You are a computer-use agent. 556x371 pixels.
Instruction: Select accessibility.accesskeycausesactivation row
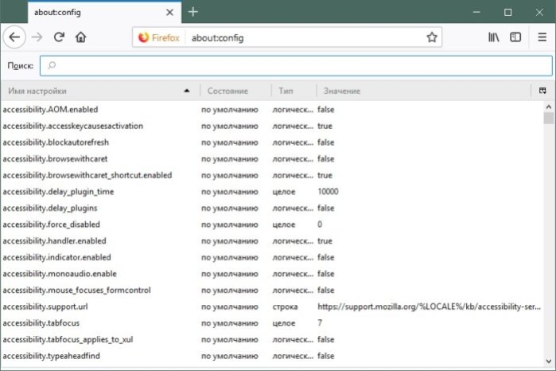(271, 126)
